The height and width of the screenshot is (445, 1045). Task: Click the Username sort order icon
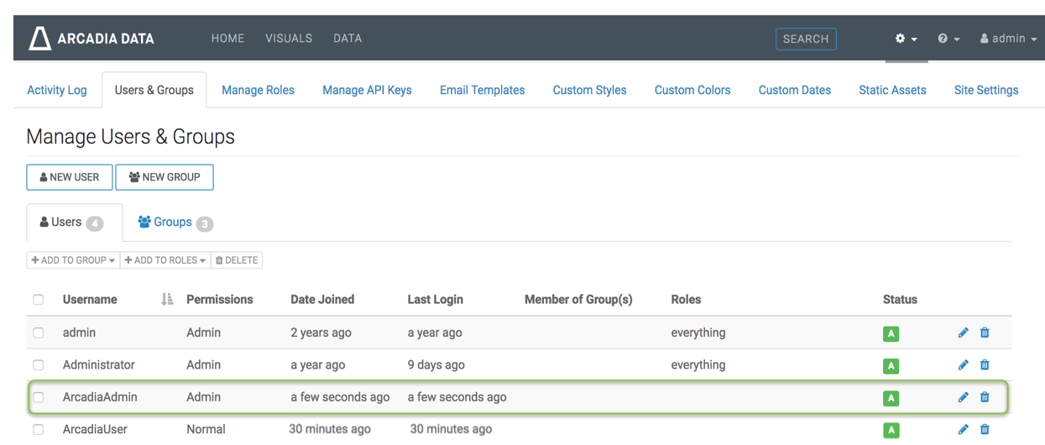(166, 299)
